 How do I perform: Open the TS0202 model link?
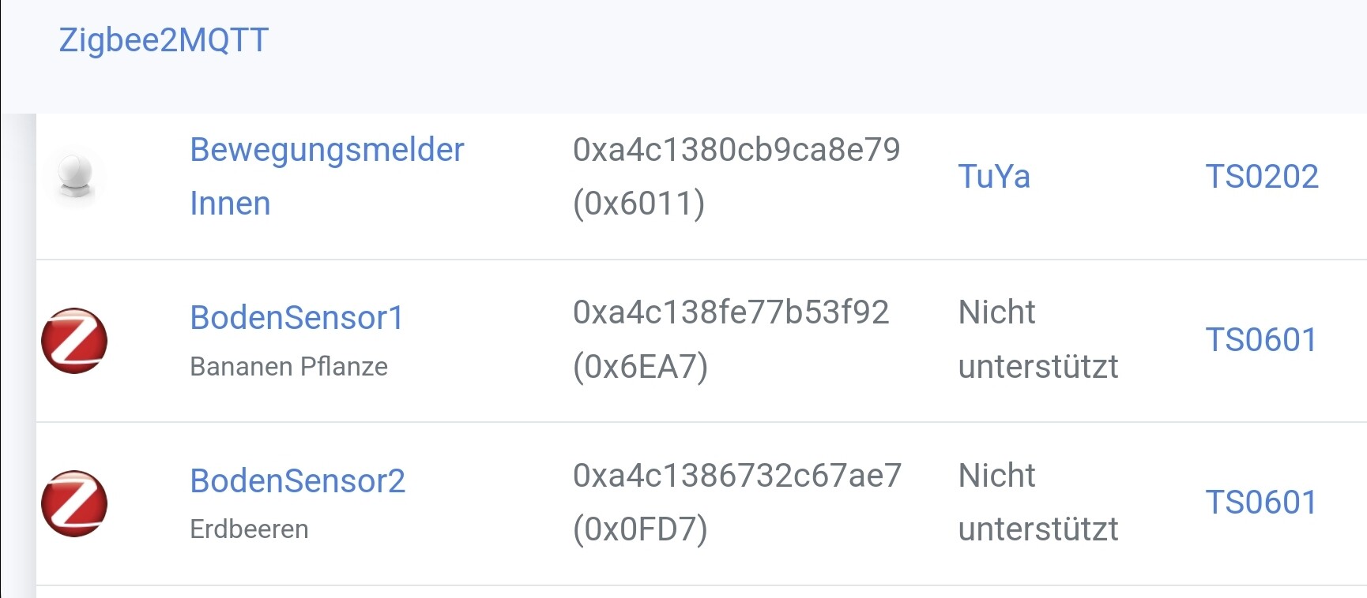coord(1262,177)
